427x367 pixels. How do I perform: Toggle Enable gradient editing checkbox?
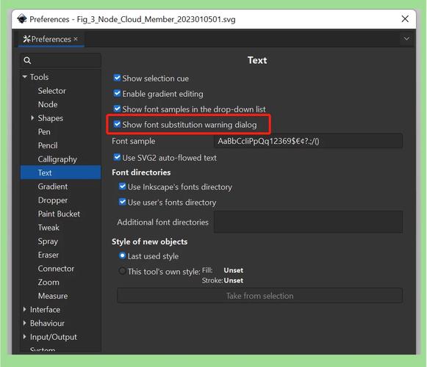(x=117, y=94)
